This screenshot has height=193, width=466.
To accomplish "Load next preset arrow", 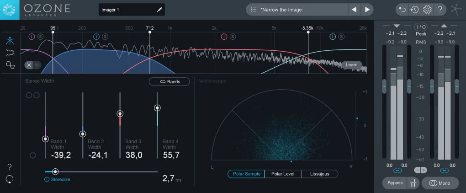I will 367,10.
